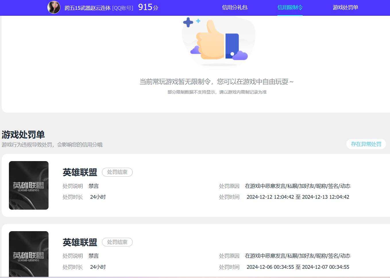Click the 处罚原因 text of the 2024-12-12 penalty
Image resolution: width=390 pixels, height=278 pixels.
coord(298,186)
